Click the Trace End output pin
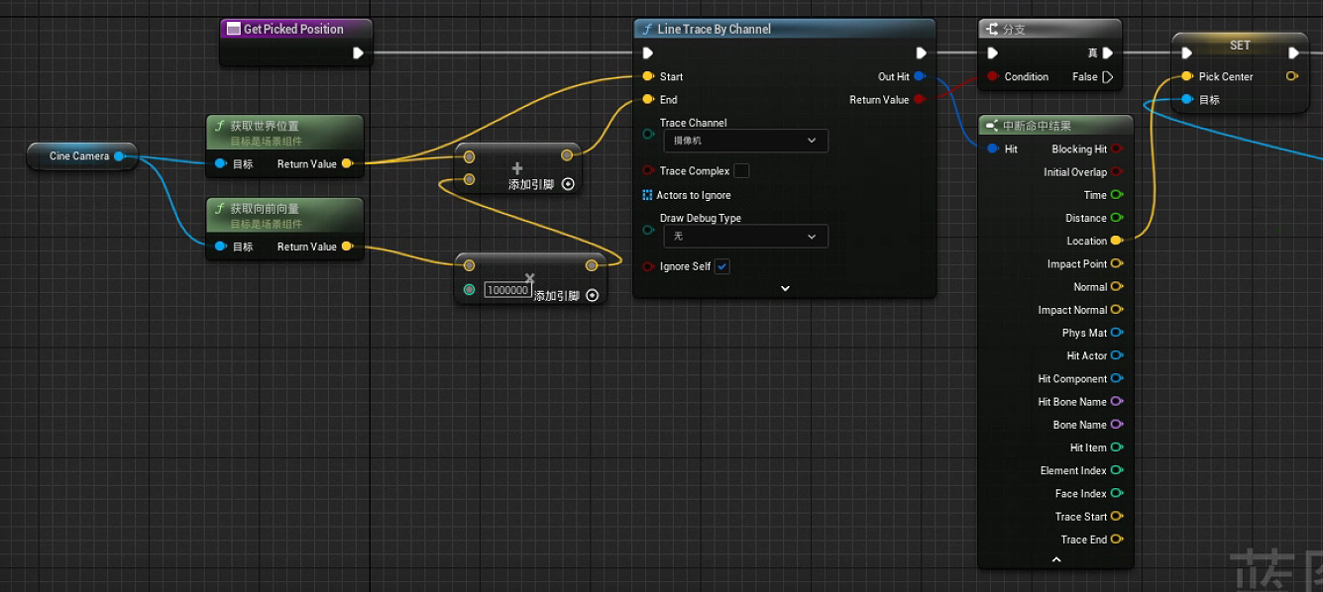The width and height of the screenshot is (1323, 592). point(1117,540)
